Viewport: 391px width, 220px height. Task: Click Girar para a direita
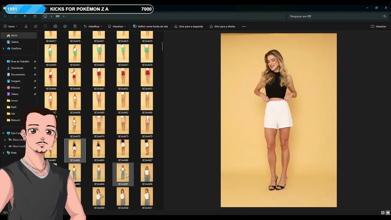pos(222,26)
